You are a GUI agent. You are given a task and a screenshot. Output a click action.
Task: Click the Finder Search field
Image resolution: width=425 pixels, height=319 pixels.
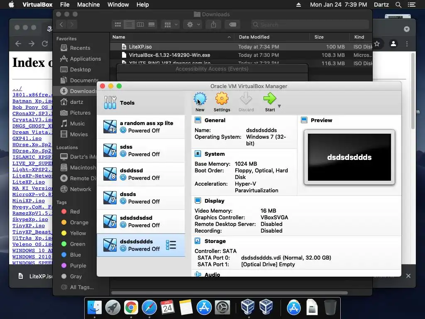[310, 25]
